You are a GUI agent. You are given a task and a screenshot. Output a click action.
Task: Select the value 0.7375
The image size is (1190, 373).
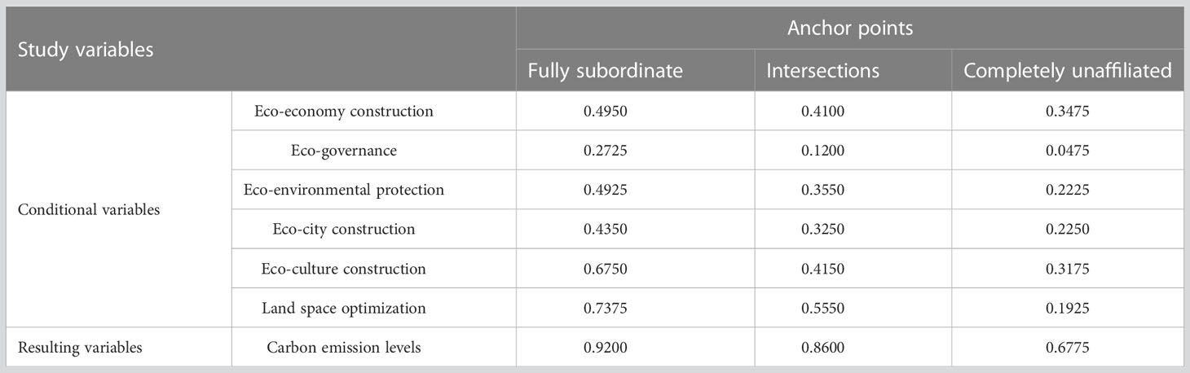[x=601, y=308]
